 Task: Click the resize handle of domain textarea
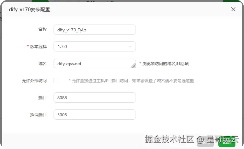click(133, 65)
